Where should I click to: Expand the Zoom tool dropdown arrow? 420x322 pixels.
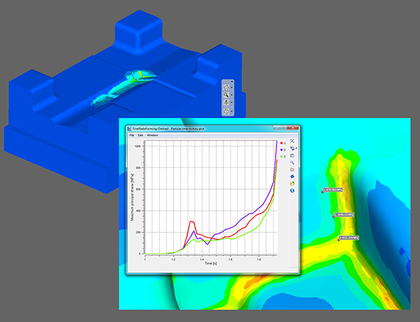[x=232, y=95]
